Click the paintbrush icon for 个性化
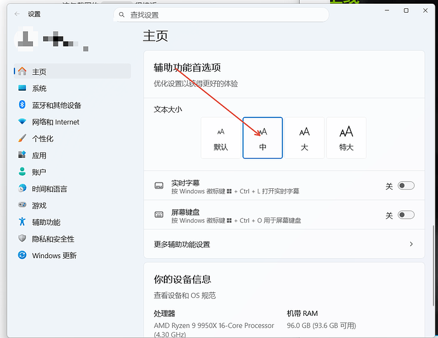The width and height of the screenshot is (438, 338). pyautogui.click(x=22, y=138)
